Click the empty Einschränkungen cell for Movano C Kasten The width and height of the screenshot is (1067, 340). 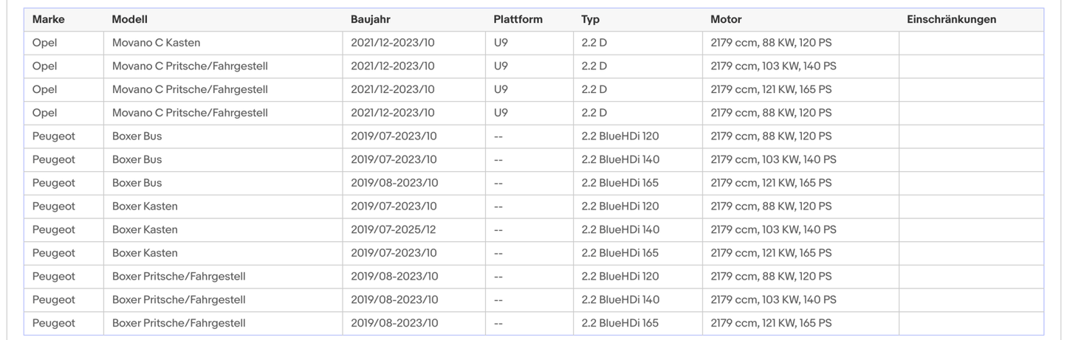(970, 43)
